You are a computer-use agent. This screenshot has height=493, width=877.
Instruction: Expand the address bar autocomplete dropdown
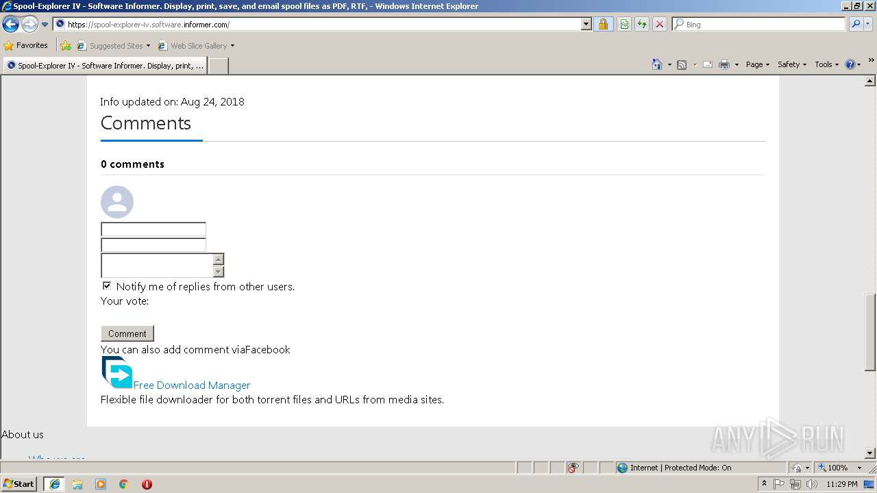click(586, 24)
